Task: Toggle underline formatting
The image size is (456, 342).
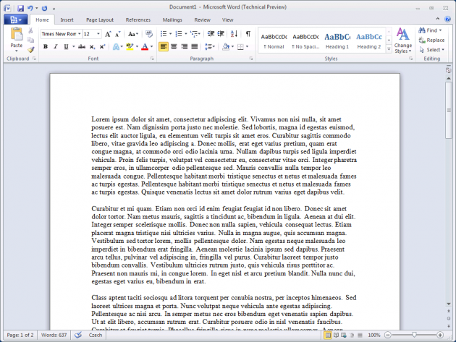Action: tap(66, 46)
